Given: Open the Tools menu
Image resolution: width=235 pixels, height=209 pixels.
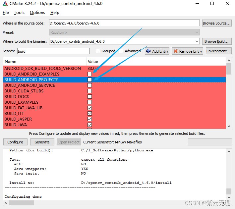Looking at the screenshot, I should pyautogui.click(x=19, y=13).
